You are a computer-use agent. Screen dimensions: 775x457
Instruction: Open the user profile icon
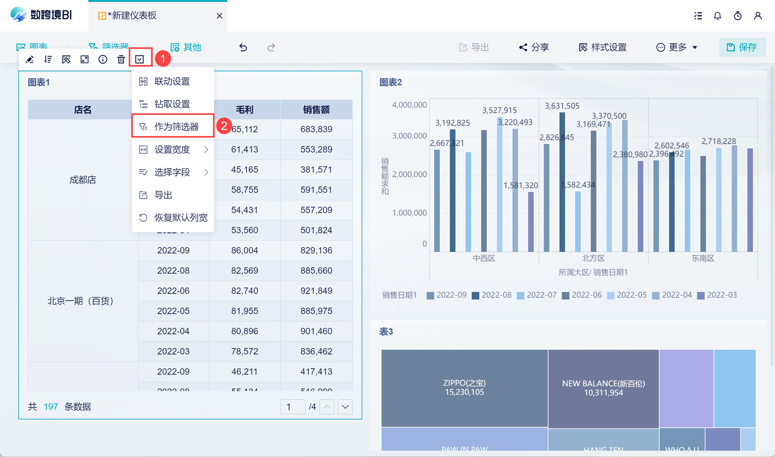point(758,16)
